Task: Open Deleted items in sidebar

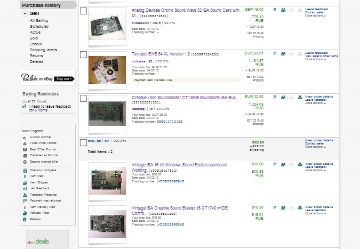Action: click(x=36, y=61)
